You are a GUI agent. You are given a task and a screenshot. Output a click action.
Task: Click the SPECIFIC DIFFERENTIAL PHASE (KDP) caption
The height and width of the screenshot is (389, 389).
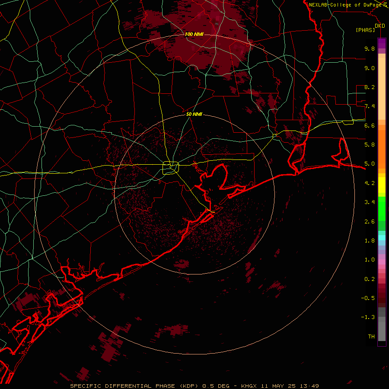(x=134, y=386)
